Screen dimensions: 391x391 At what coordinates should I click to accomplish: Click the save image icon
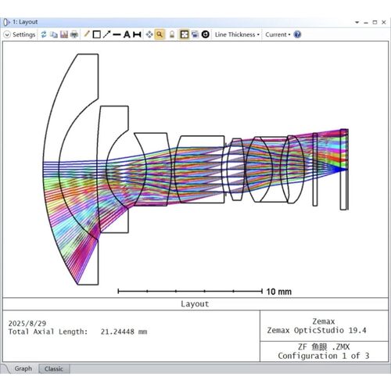[x=64, y=34]
